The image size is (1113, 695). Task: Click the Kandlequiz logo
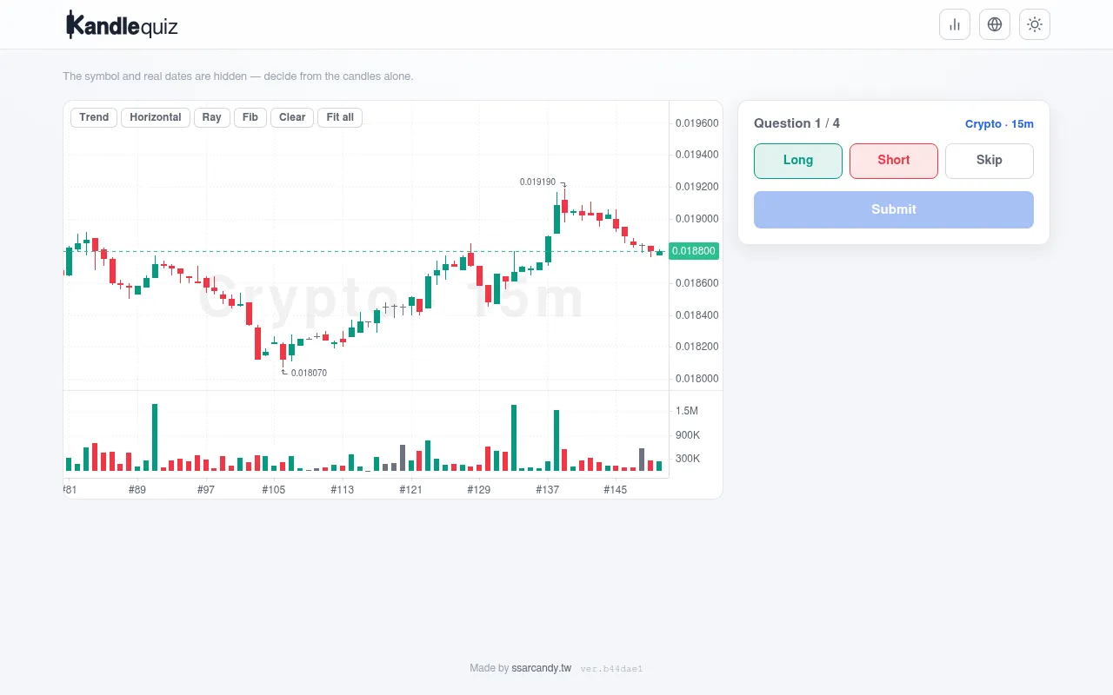pos(122,25)
